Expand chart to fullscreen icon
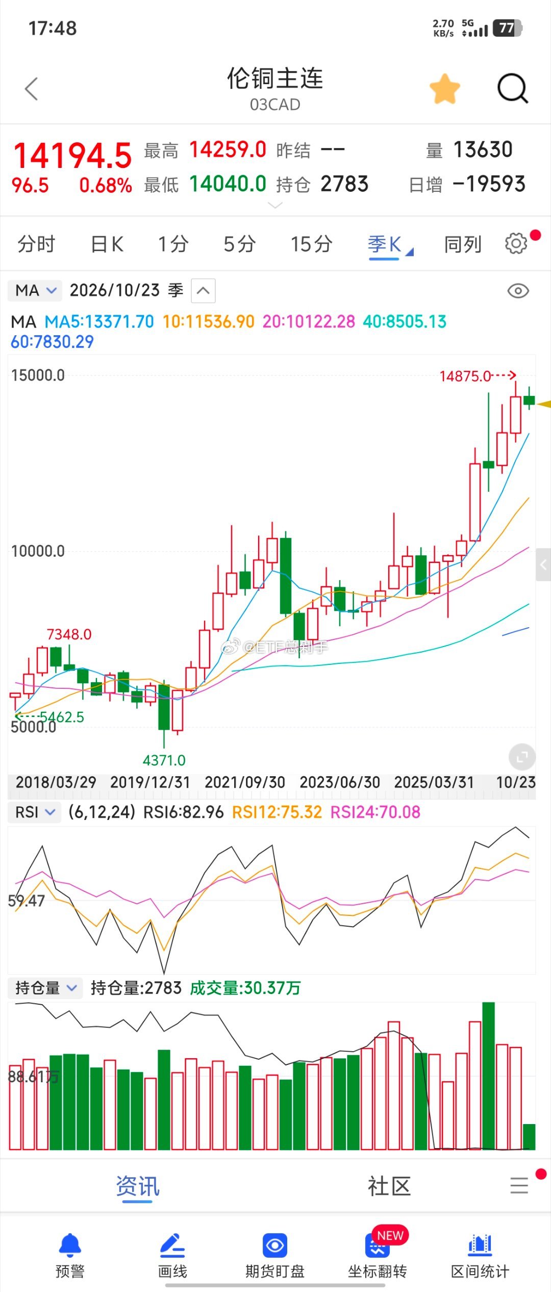 click(522, 757)
